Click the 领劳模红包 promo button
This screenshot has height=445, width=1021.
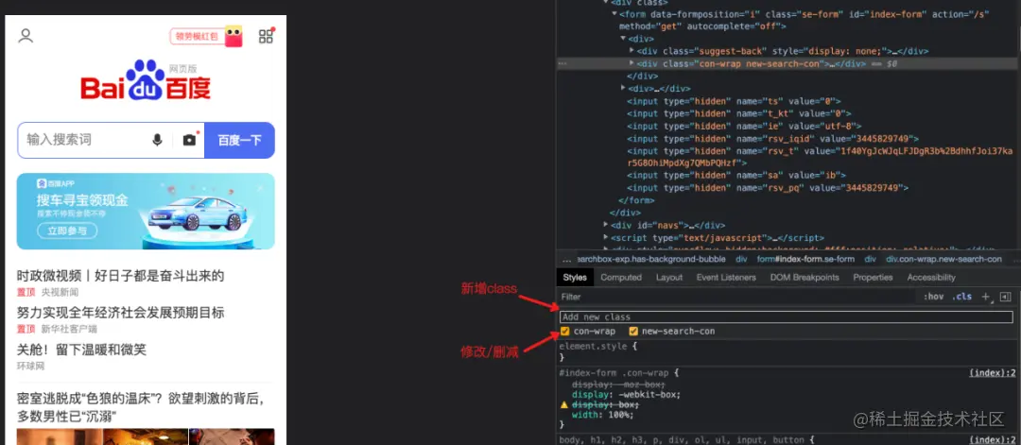pos(198,37)
